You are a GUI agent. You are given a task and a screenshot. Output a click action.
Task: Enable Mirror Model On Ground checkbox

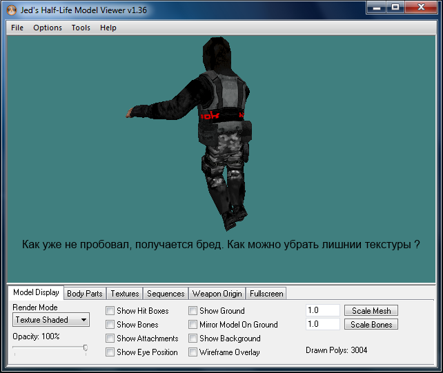coord(193,325)
